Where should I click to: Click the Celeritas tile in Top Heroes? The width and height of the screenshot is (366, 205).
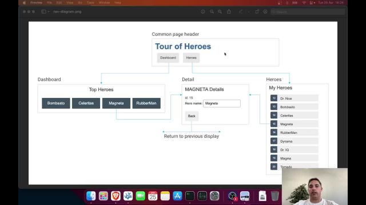pyautogui.click(x=86, y=103)
